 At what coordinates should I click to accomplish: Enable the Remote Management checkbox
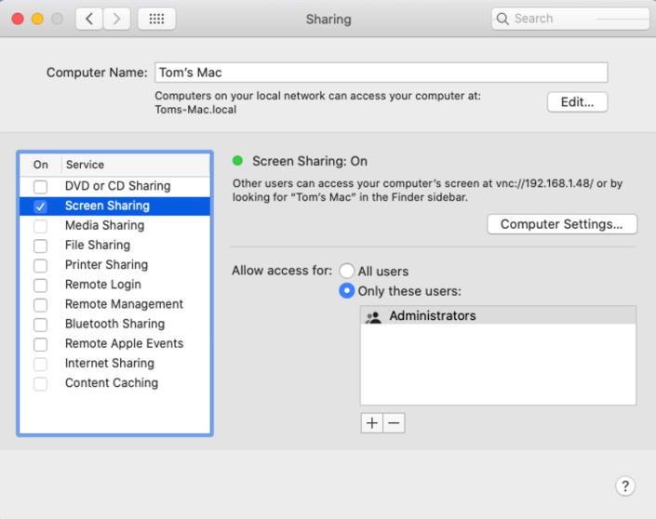pos(40,305)
